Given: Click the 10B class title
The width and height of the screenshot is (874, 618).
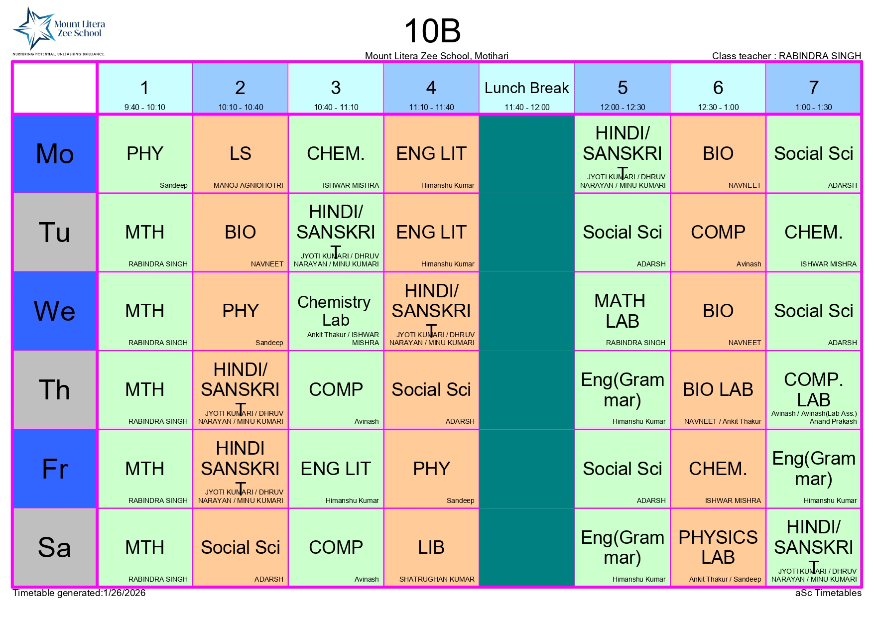Looking at the screenshot, I should pyautogui.click(x=432, y=31).
